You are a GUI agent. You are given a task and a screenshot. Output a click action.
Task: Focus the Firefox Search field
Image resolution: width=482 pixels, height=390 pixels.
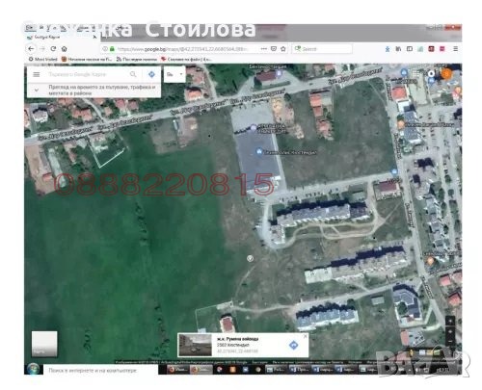click(322, 49)
